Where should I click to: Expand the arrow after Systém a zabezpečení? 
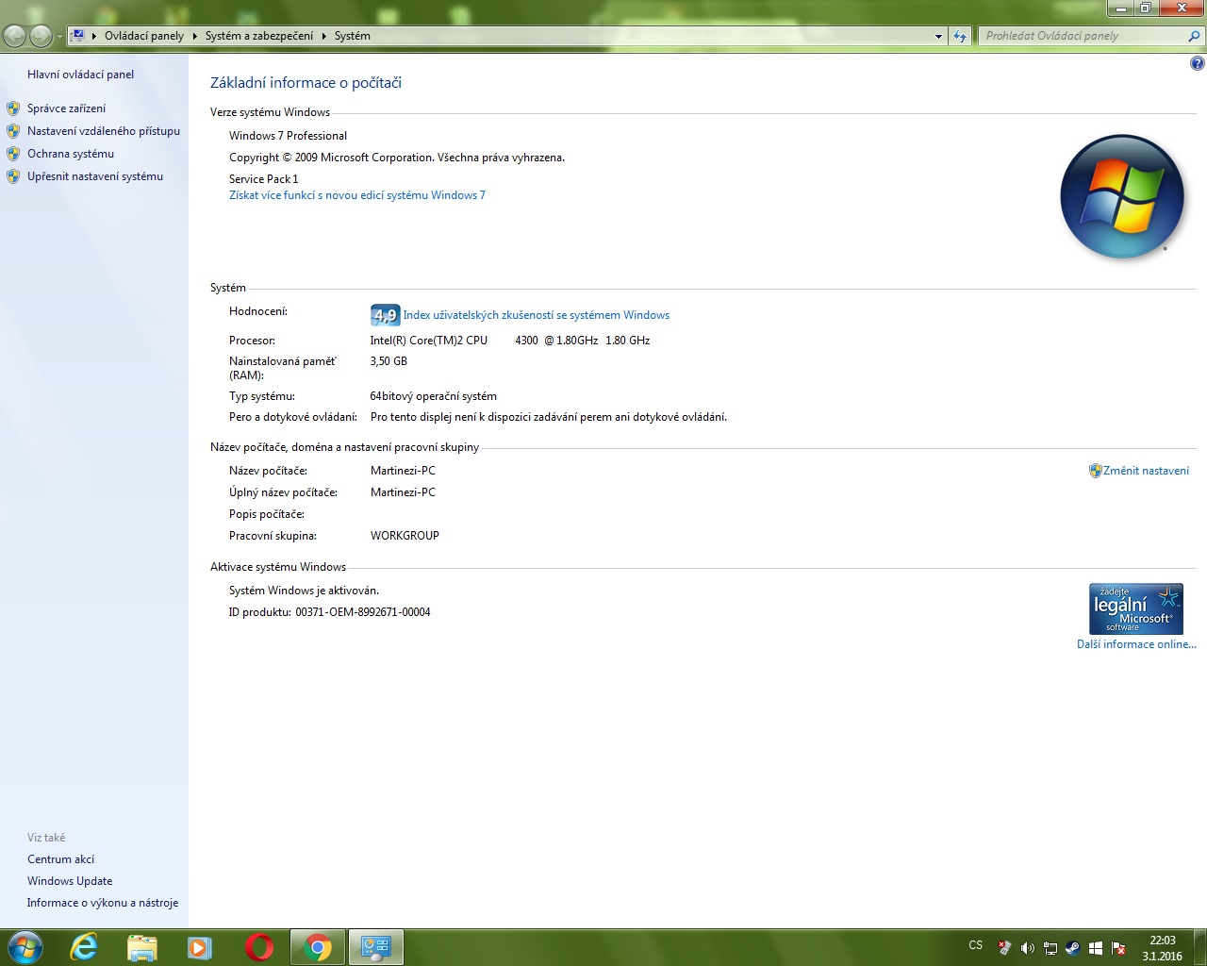pos(324,36)
